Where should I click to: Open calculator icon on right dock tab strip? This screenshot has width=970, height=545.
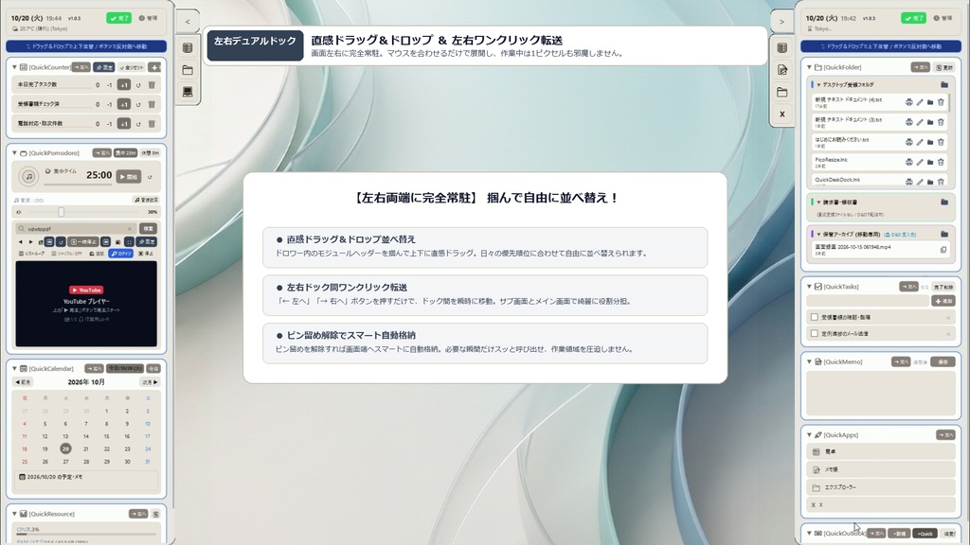pos(781,47)
